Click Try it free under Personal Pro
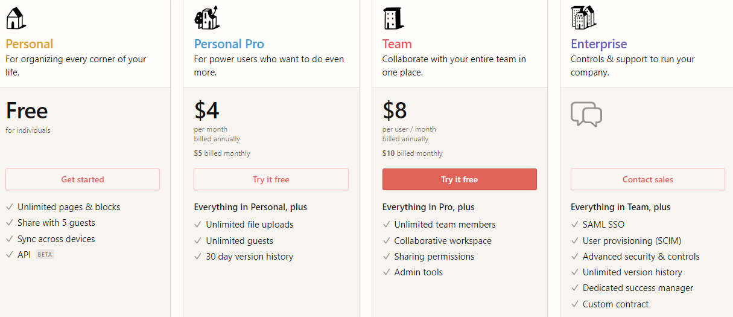The height and width of the screenshot is (317, 733). click(271, 179)
